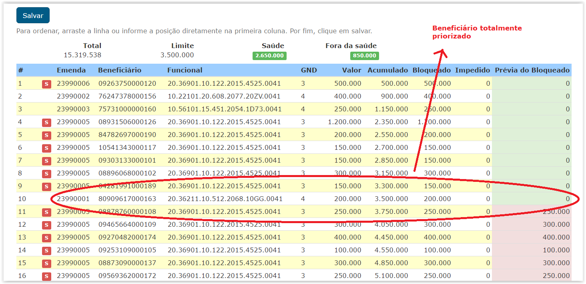Click red S icon in row 16
586x284 pixels.
click(x=46, y=276)
